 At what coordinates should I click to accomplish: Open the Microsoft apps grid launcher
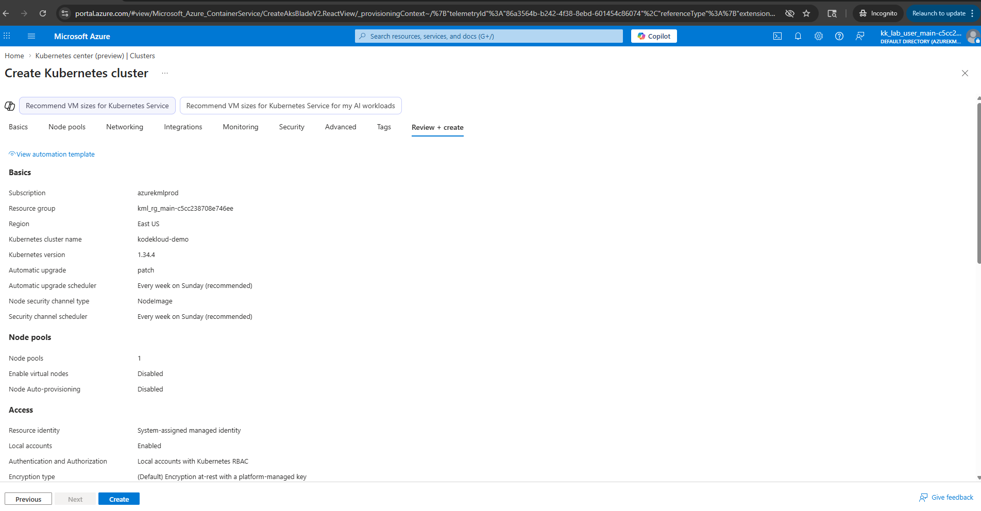[7, 36]
